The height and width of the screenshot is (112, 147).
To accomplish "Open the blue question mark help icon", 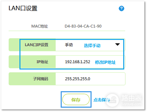I will click(121, 8).
